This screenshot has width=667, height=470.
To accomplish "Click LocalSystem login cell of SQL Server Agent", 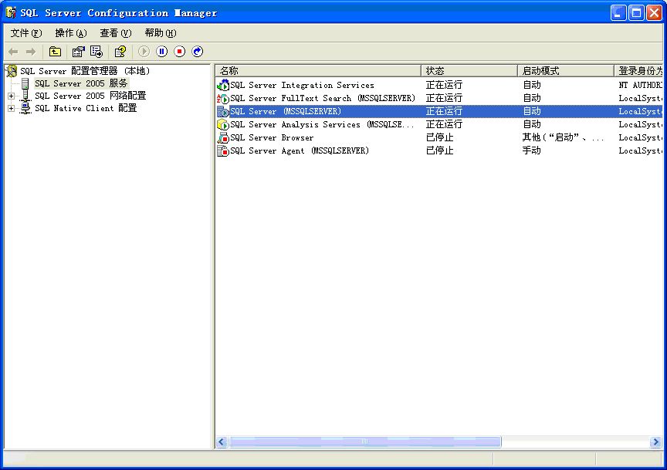I will (640, 150).
